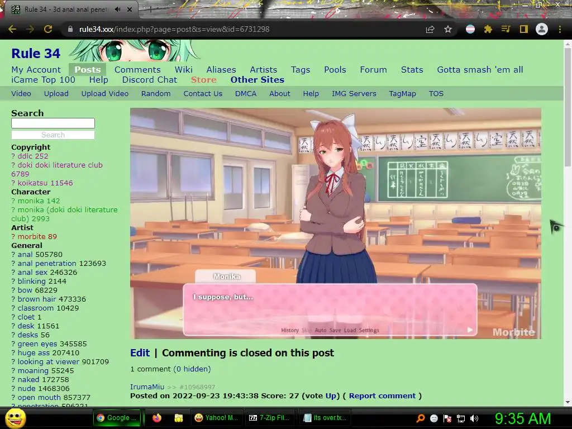Open the Chrome profile avatar
This screenshot has width=572, height=429.
pos(542,29)
